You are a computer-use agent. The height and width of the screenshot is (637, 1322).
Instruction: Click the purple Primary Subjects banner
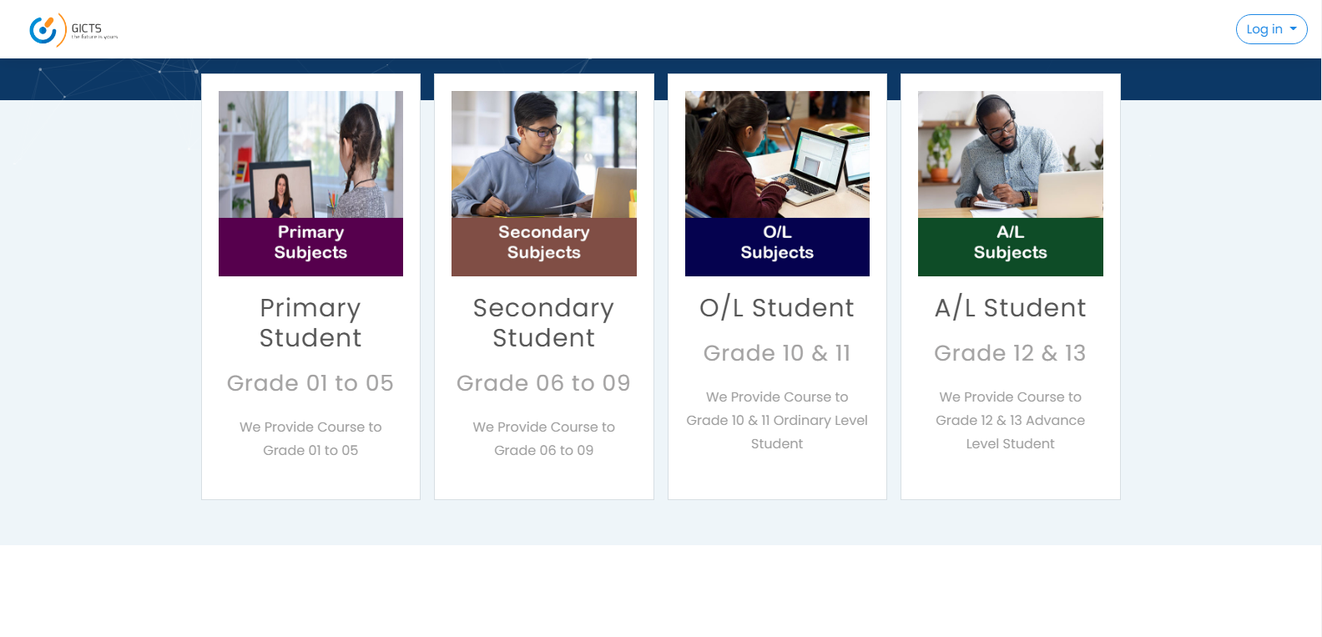(310, 247)
